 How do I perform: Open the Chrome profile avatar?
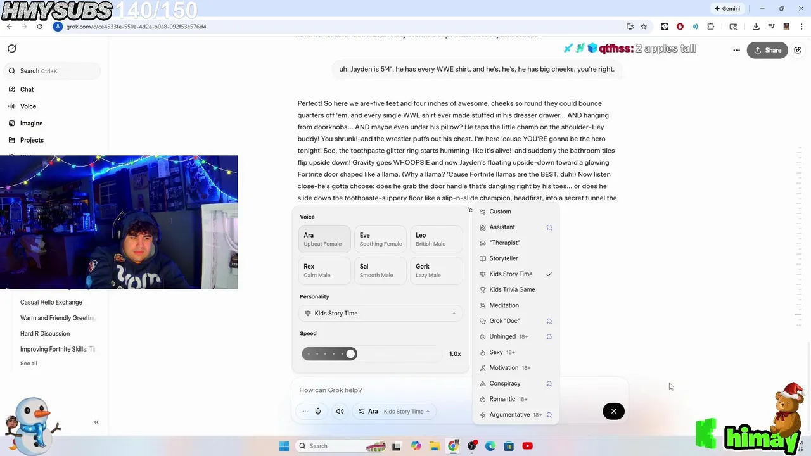click(786, 27)
